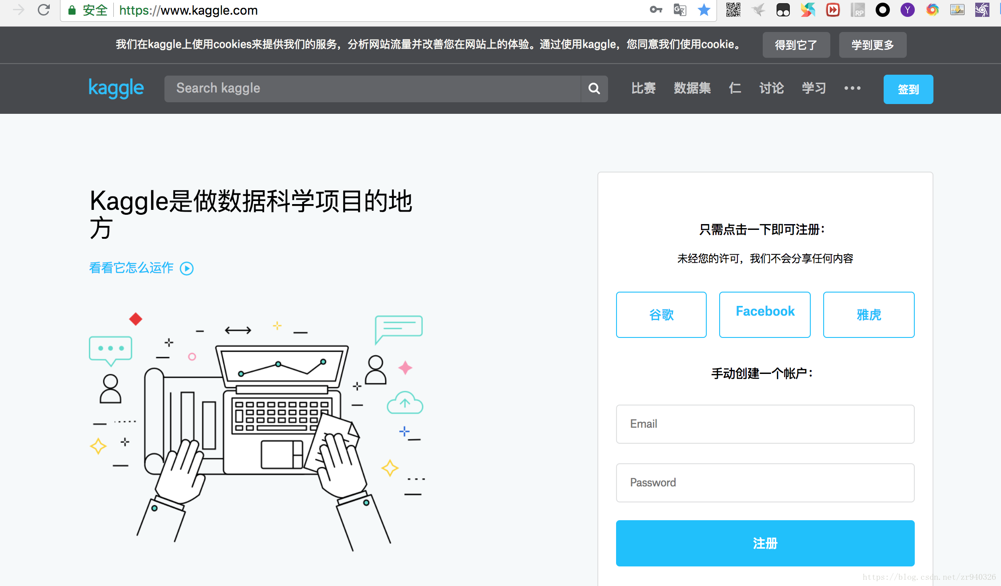This screenshot has height=586, width=1001.
Task: Click the browser reload icon
Action: pyautogui.click(x=44, y=10)
